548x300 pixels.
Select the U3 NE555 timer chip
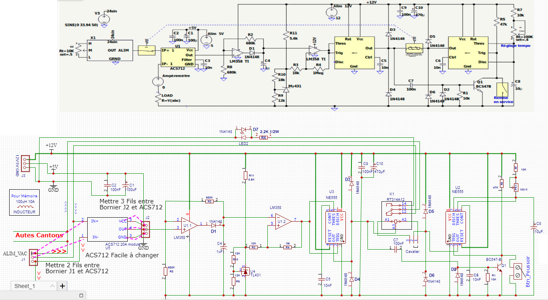point(335,227)
